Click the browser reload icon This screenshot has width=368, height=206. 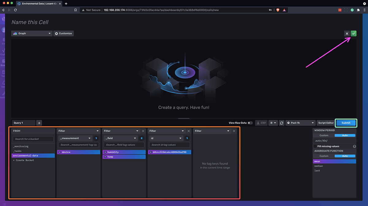tap(15, 10)
